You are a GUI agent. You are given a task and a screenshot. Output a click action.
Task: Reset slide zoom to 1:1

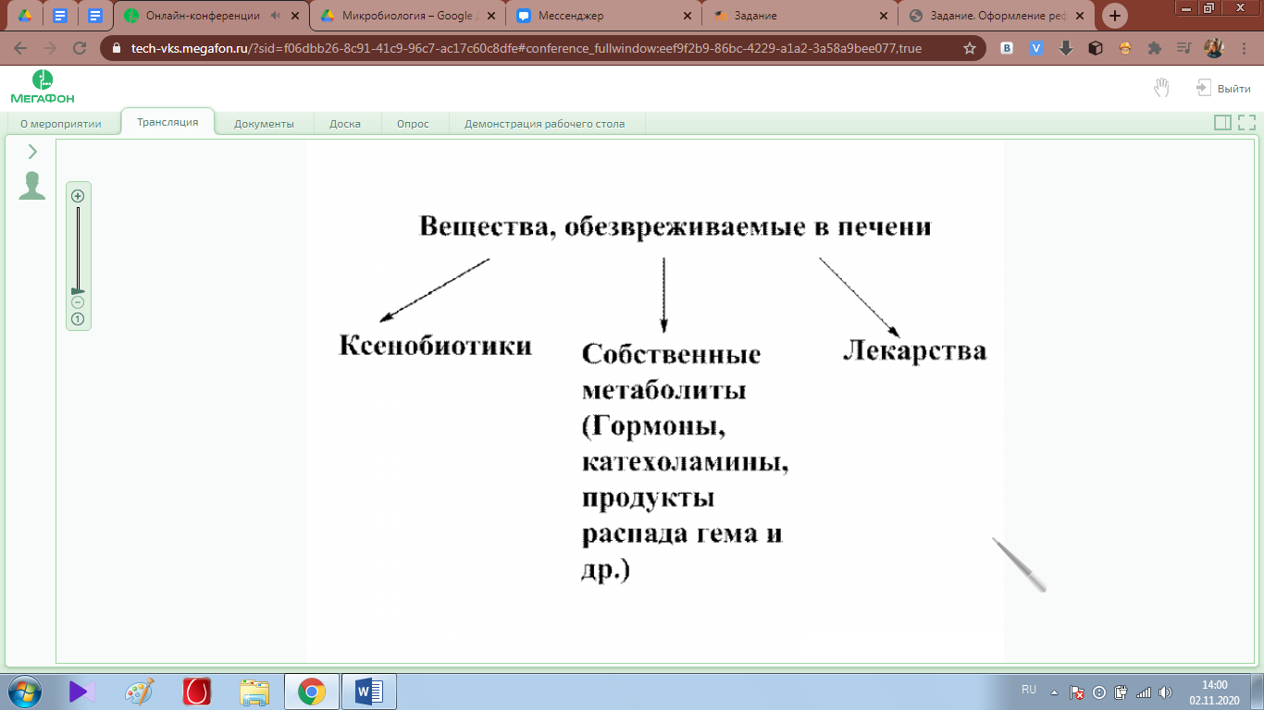(78, 319)
